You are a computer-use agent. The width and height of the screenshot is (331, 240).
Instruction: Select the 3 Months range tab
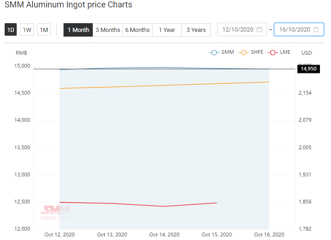click(x=108, y=30)
